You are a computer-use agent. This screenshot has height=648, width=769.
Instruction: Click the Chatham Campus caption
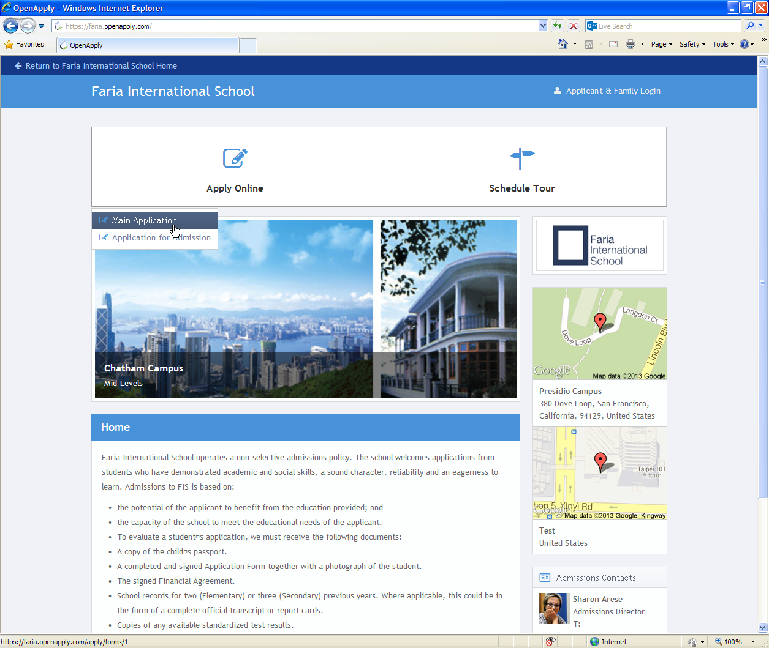(143, 368)
